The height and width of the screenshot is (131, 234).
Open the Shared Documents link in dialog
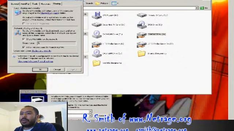[50, 13]
